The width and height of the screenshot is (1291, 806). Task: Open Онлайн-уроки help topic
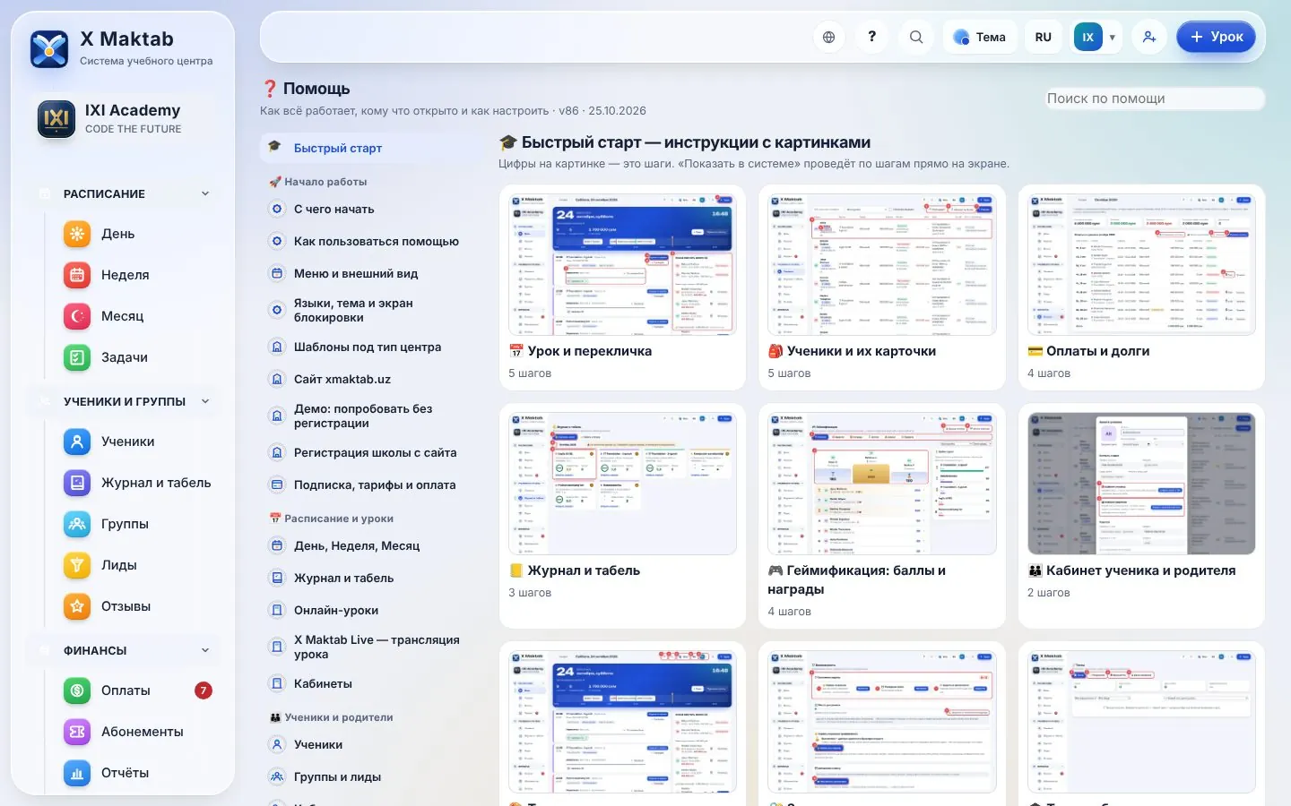pyautogui.click(x=372, y=610)
